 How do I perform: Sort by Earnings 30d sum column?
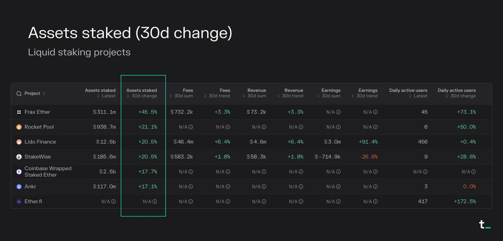click(x=329, y=93)
